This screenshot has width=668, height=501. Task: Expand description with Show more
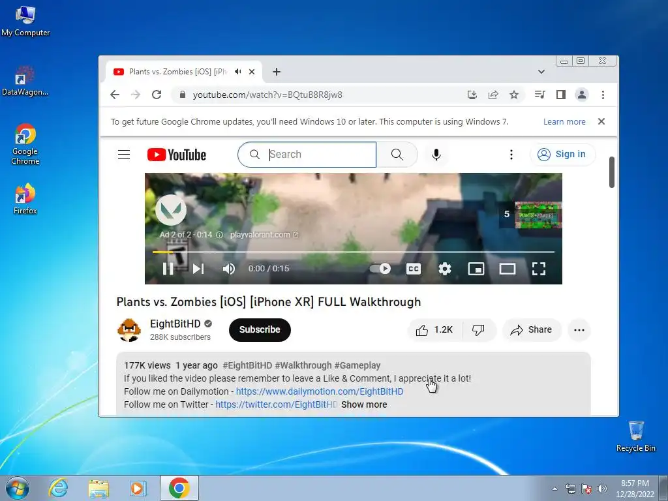(x=364, y=404)
